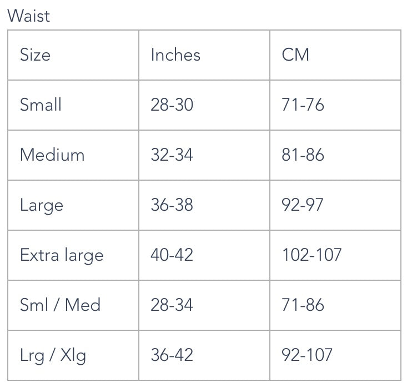Click the 102-107 cm cell
The width and height of the screenshot is (412, 387).
335,255
